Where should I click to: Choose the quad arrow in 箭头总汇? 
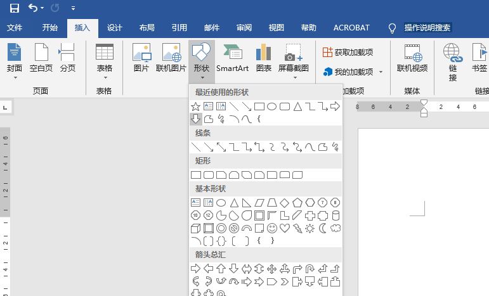(x=272, y=269)
